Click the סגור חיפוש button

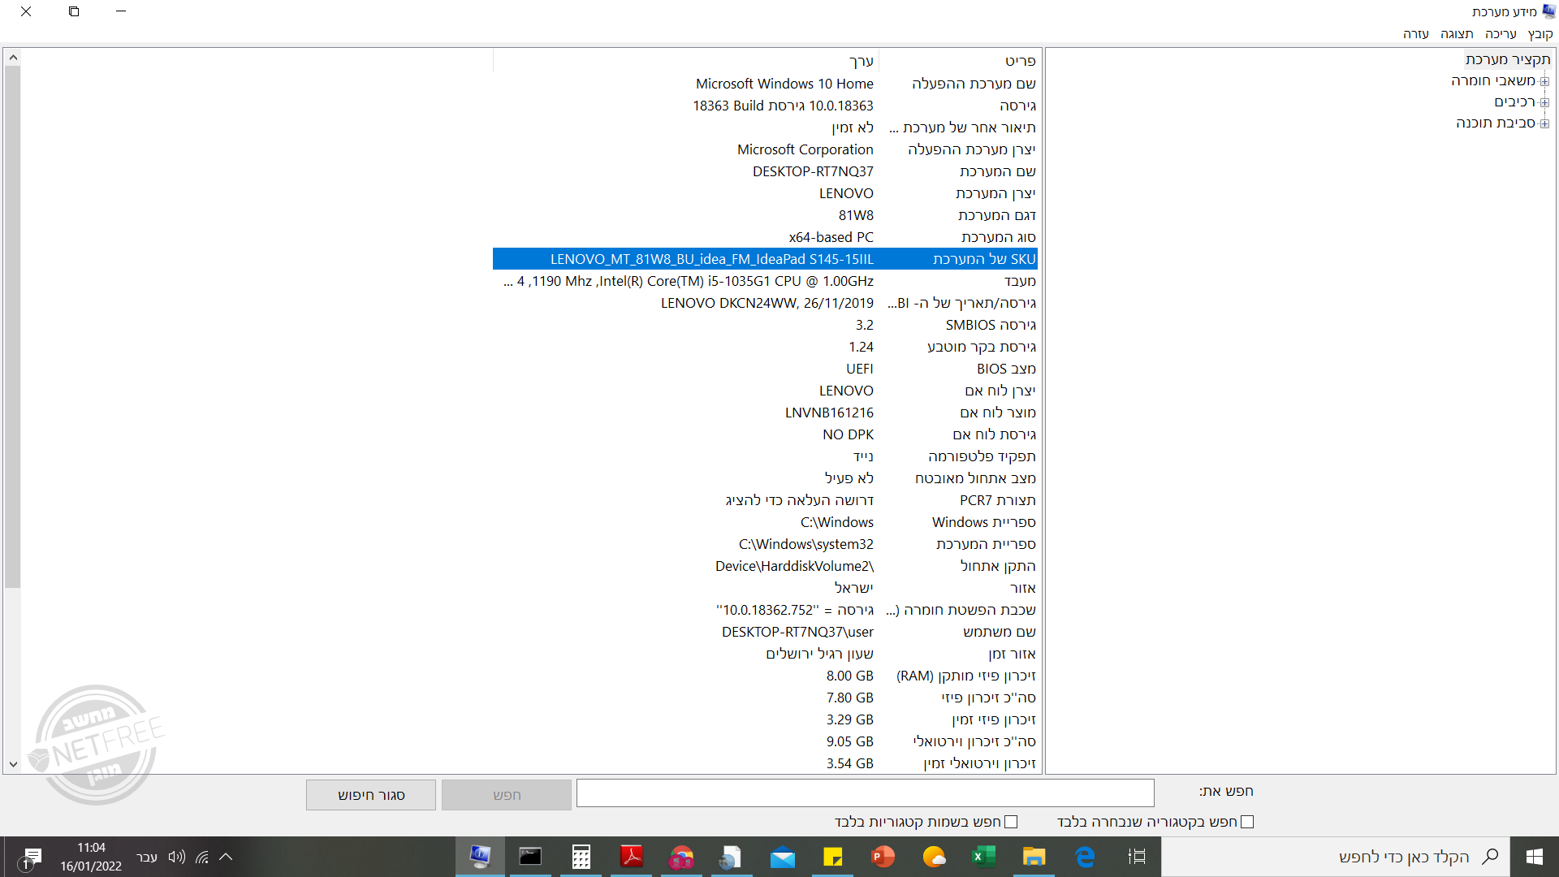371,795
